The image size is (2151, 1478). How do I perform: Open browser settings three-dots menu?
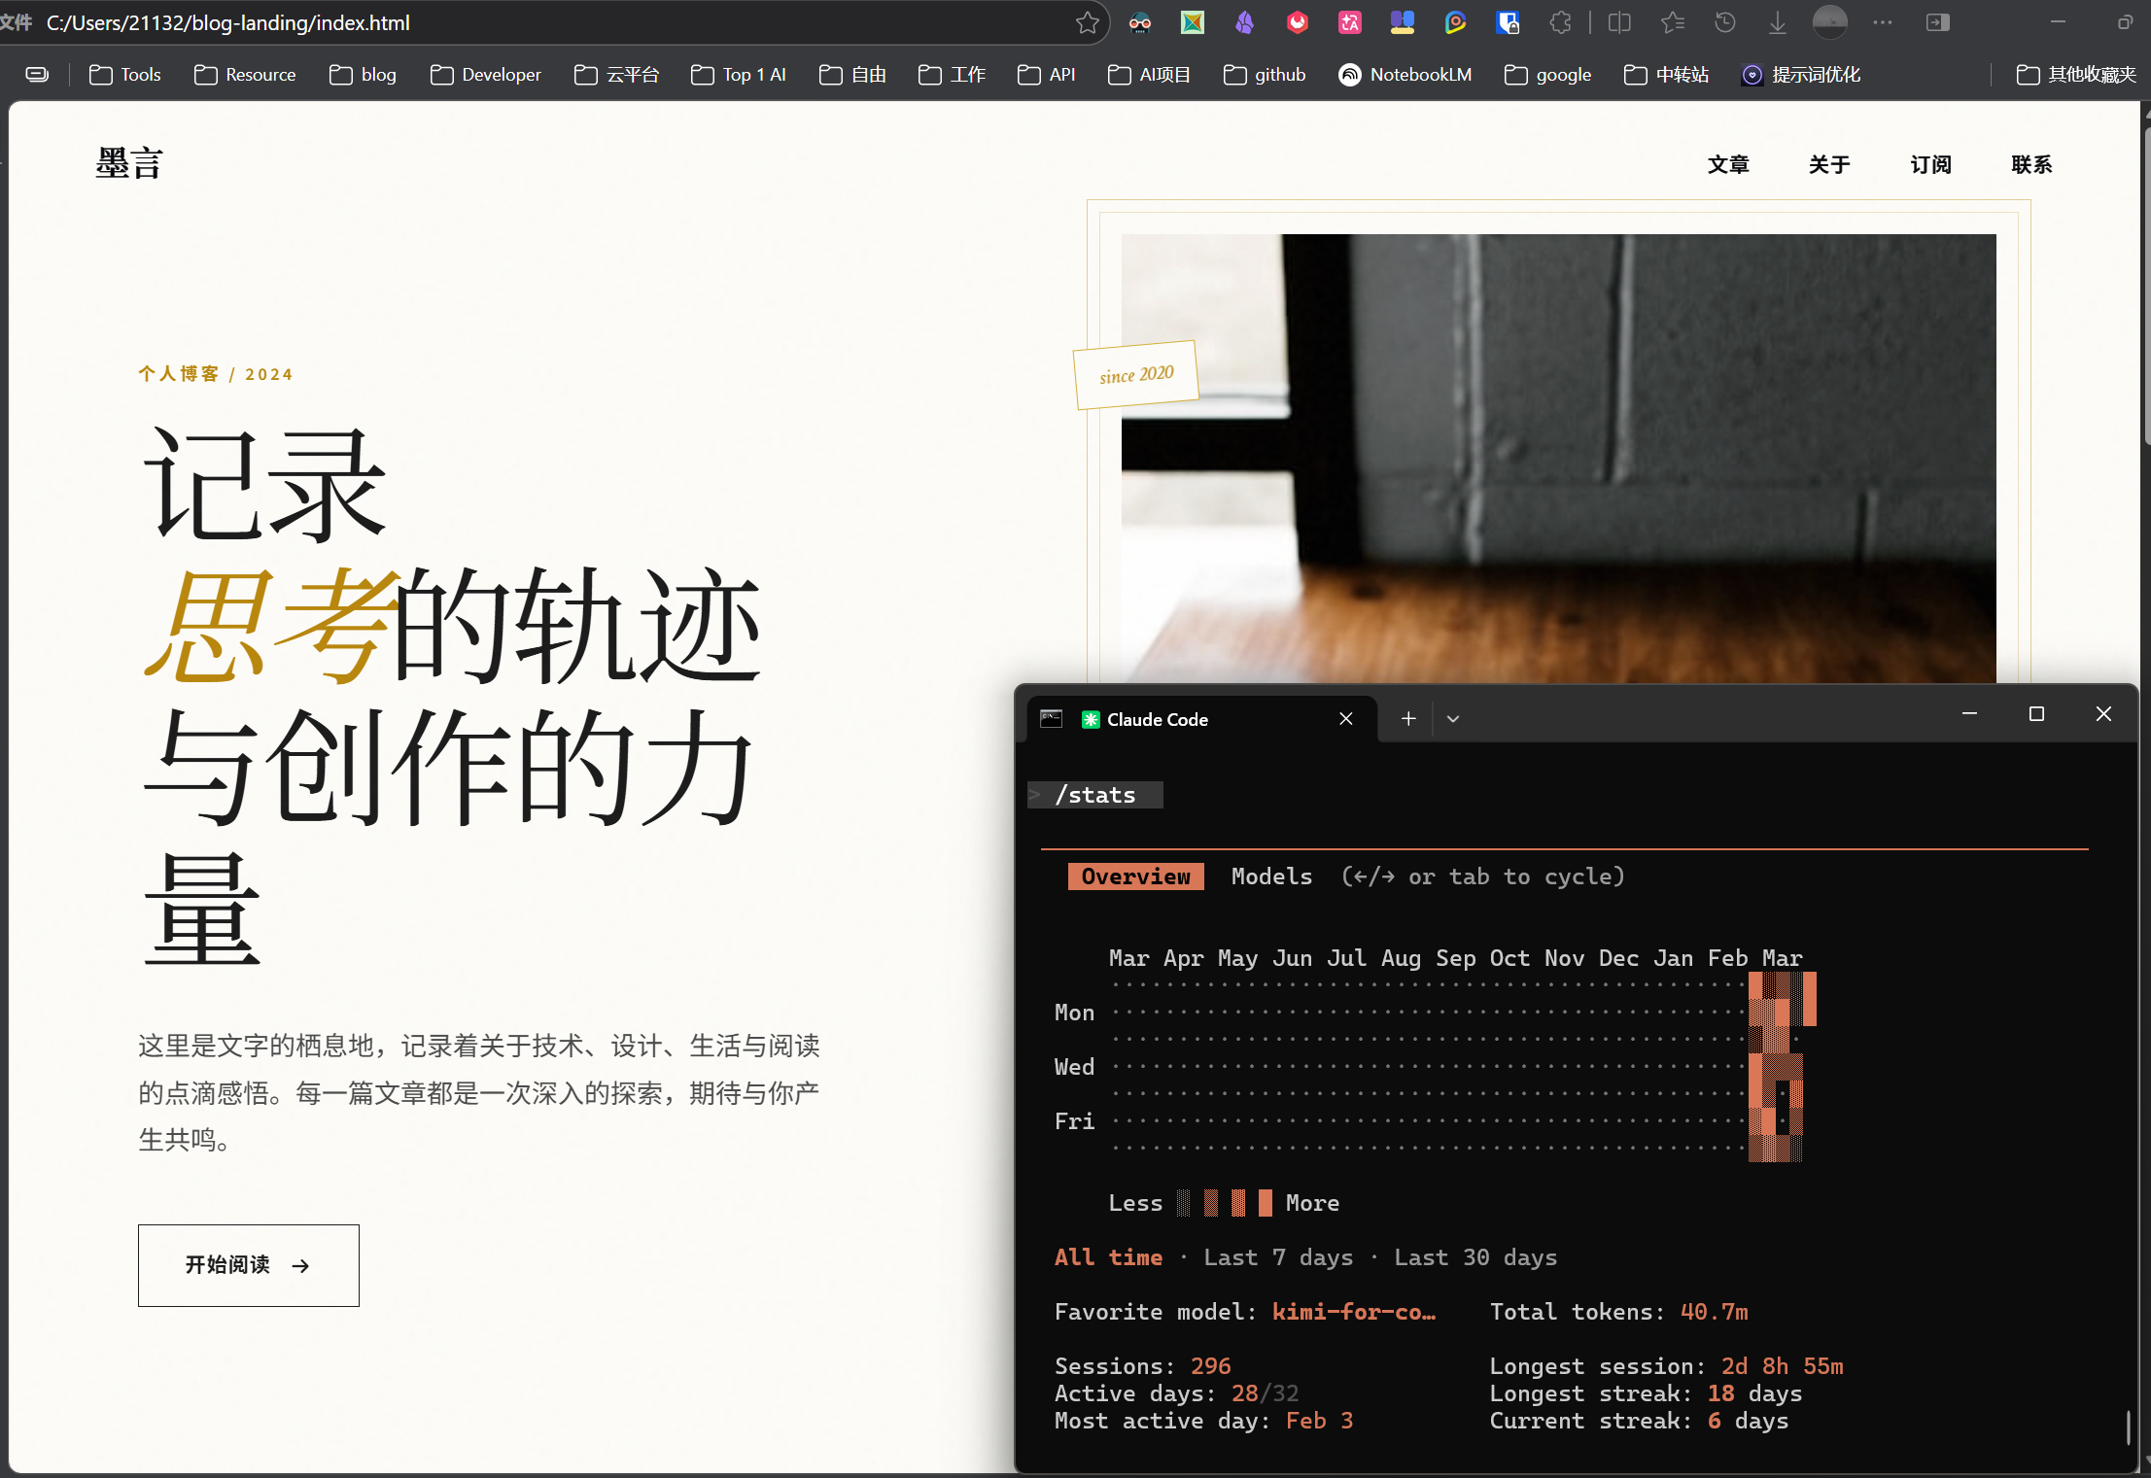pyautogui.click(x=1883, y=22)
